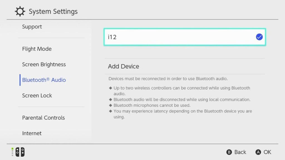
Task: Open Flight Mode settings
Action: click(37, 49)
